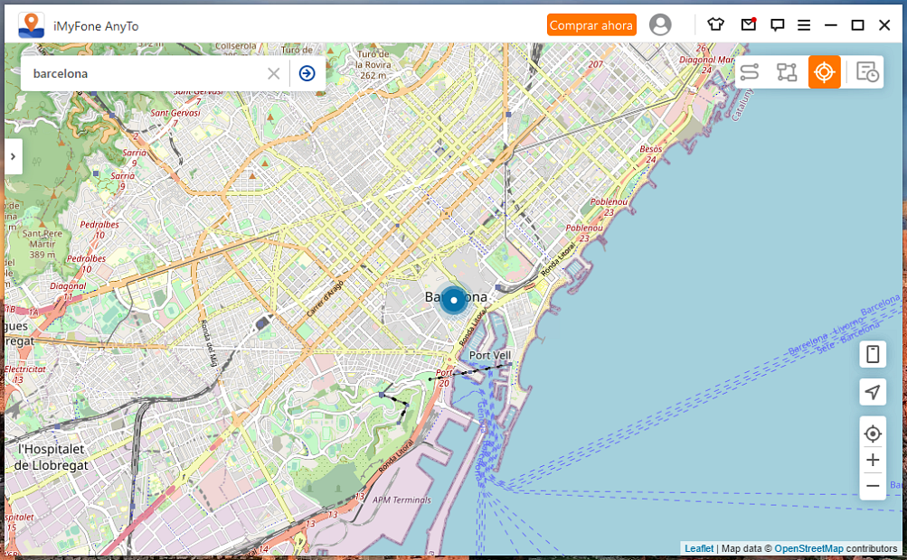Open the mail notifications icon

pyautogui.click(x=749, y=24)
